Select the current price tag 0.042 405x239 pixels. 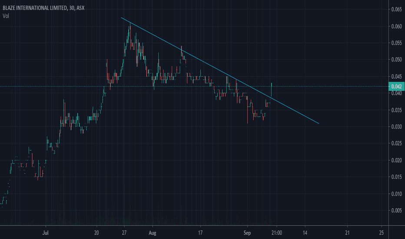click(x=396, y=86)
